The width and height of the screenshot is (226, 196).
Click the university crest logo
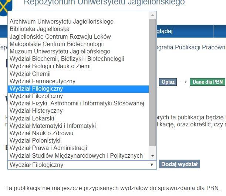6,7
